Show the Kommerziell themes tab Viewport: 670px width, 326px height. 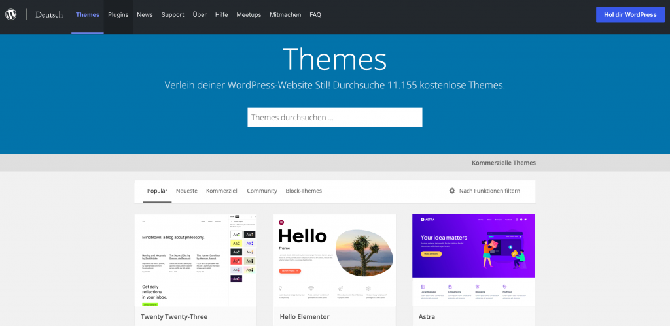[222, 191]
